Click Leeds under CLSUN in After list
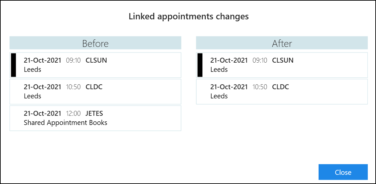The image size is (376, 184). click(219, 70)
